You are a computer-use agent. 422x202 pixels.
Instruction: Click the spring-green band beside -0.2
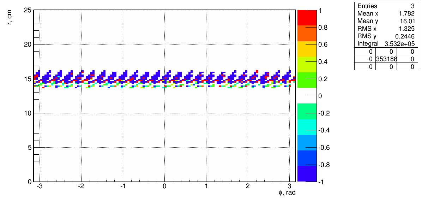tap(307, 112)
